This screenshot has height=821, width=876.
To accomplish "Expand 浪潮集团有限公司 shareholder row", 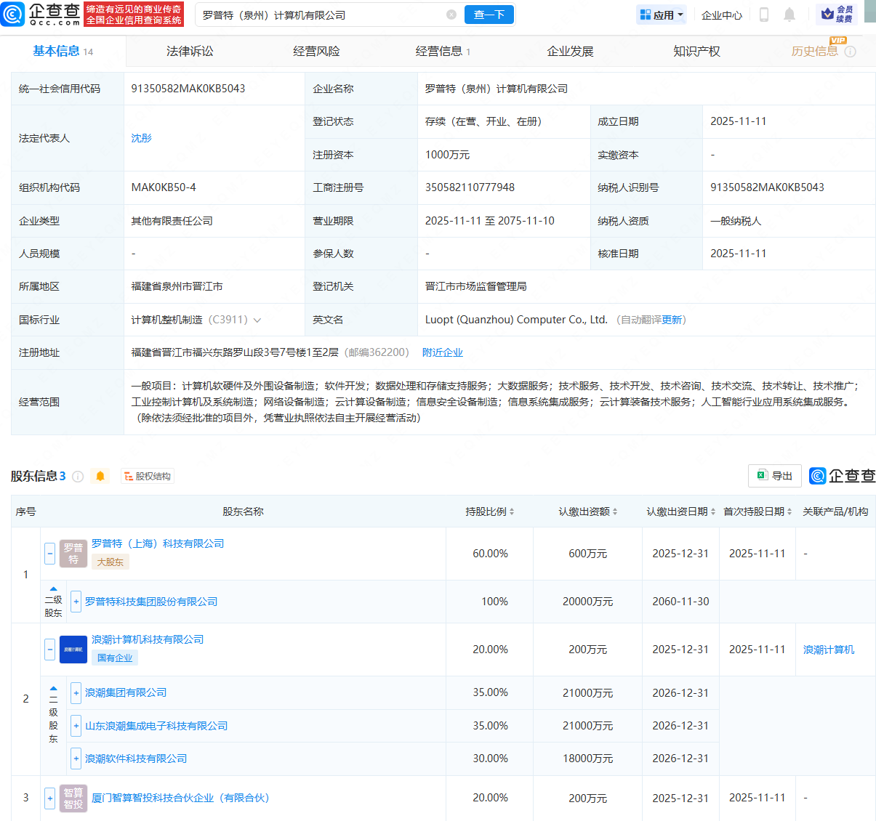I will pyautogui.click(x=76, y=693).
